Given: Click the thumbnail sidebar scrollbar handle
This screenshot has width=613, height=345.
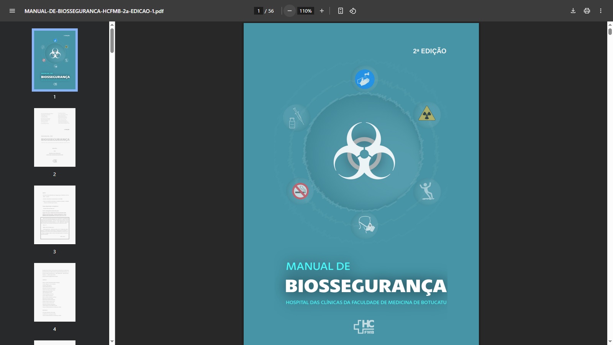Looking at the screenshot, I should 112,41.
